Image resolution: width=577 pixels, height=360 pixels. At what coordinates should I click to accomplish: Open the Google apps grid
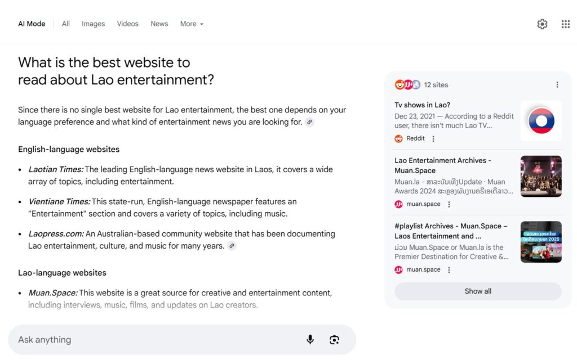point(566,24)
